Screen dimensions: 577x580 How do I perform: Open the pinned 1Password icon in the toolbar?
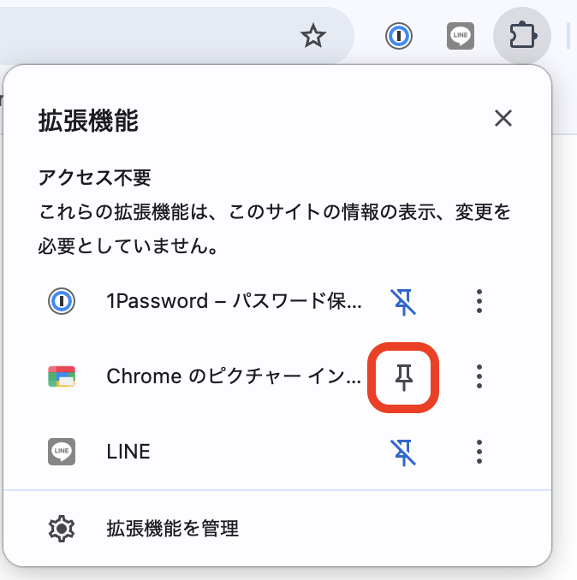click(399, 36)
